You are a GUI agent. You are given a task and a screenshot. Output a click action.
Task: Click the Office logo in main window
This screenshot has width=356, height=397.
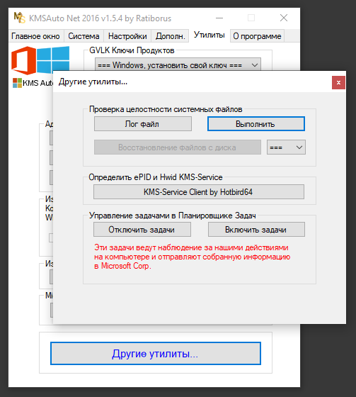pyautogui.click(x=23, y=60)
